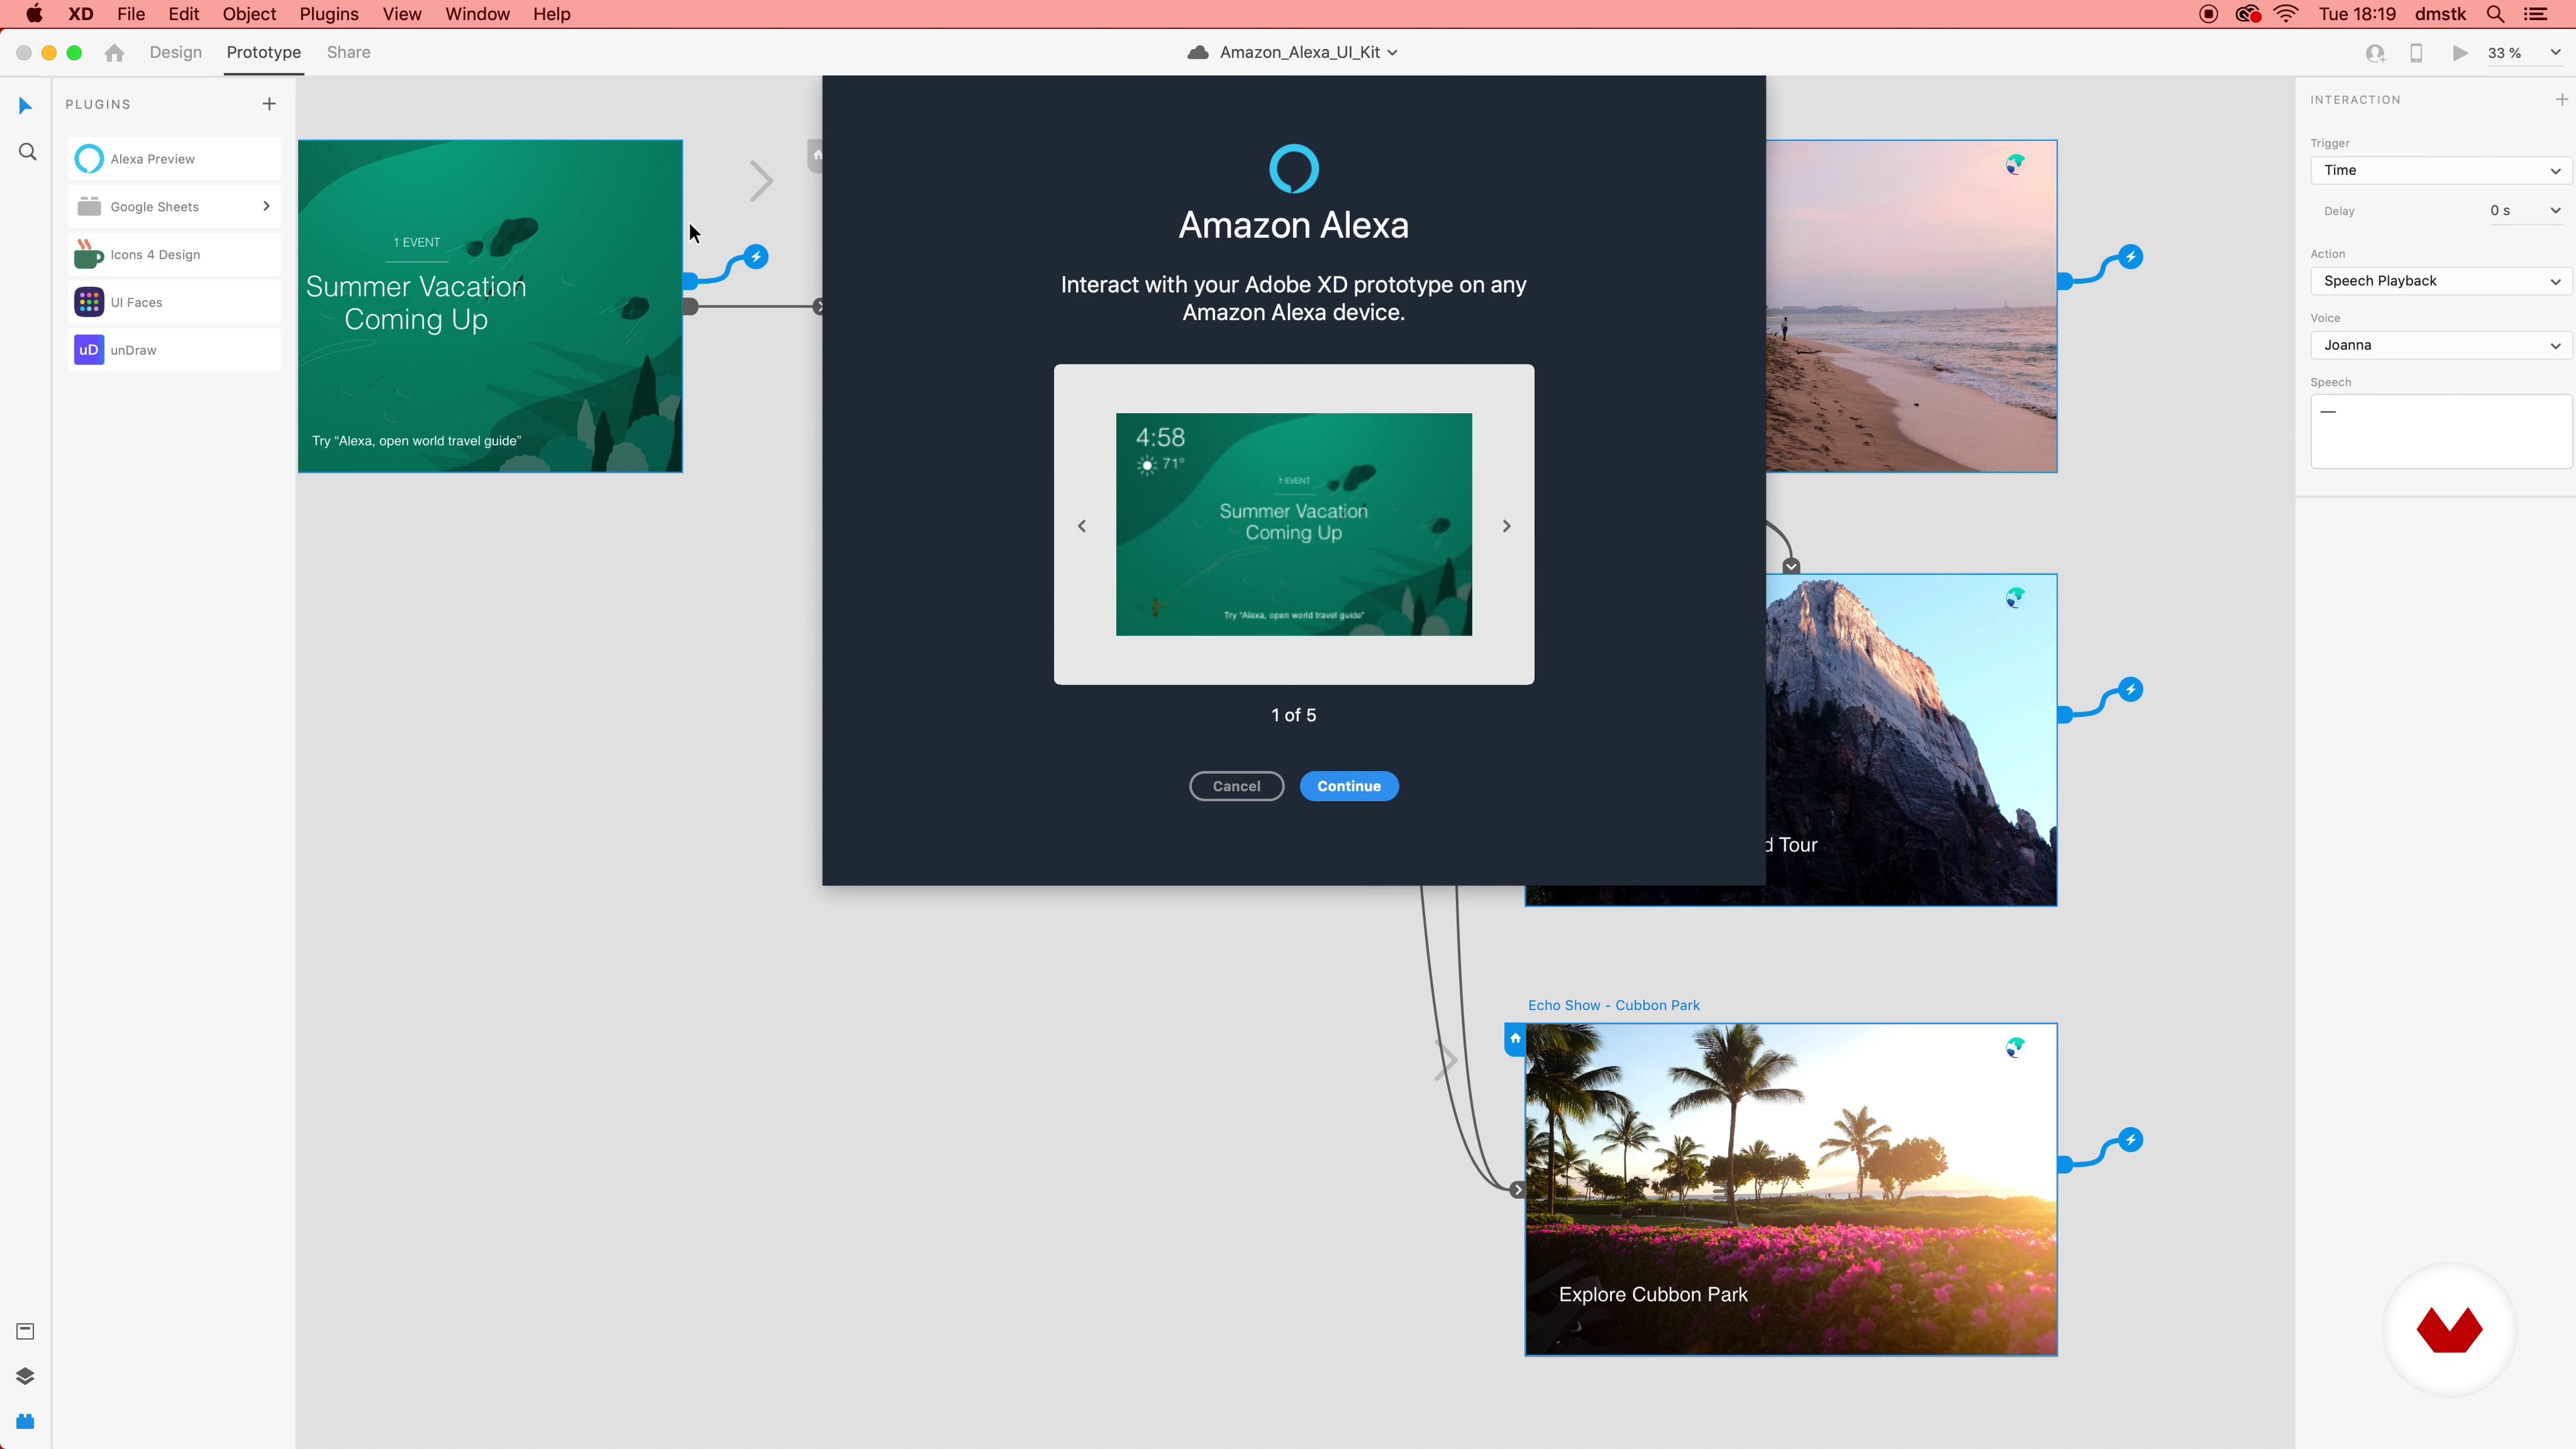
Task: Switch to the Share tab
Action: 349,52
